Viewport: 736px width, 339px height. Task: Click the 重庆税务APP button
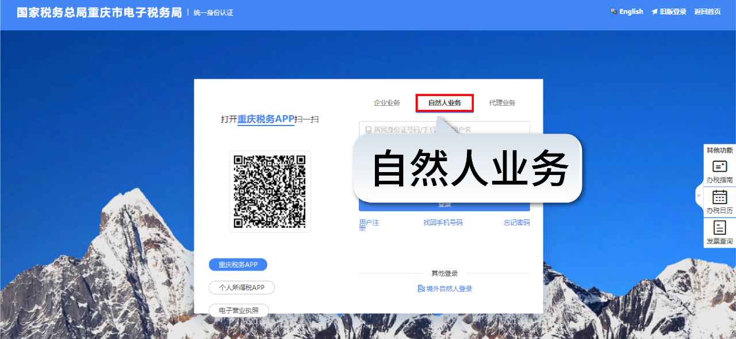[x=237, y=264]
